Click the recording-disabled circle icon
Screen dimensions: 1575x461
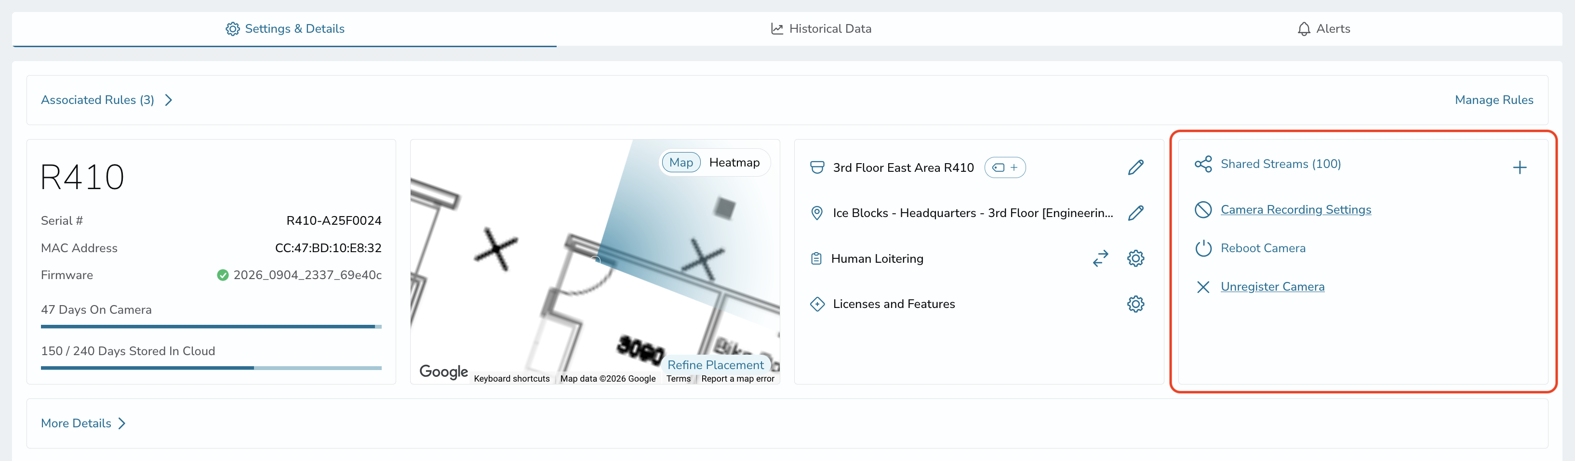click(1202, 210)
